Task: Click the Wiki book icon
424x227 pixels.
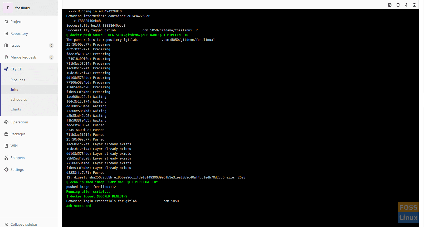Action: (6, 146)
